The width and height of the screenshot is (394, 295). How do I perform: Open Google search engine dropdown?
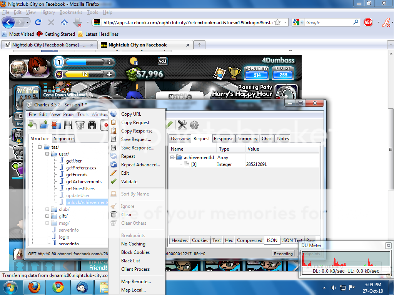[302, 23]
